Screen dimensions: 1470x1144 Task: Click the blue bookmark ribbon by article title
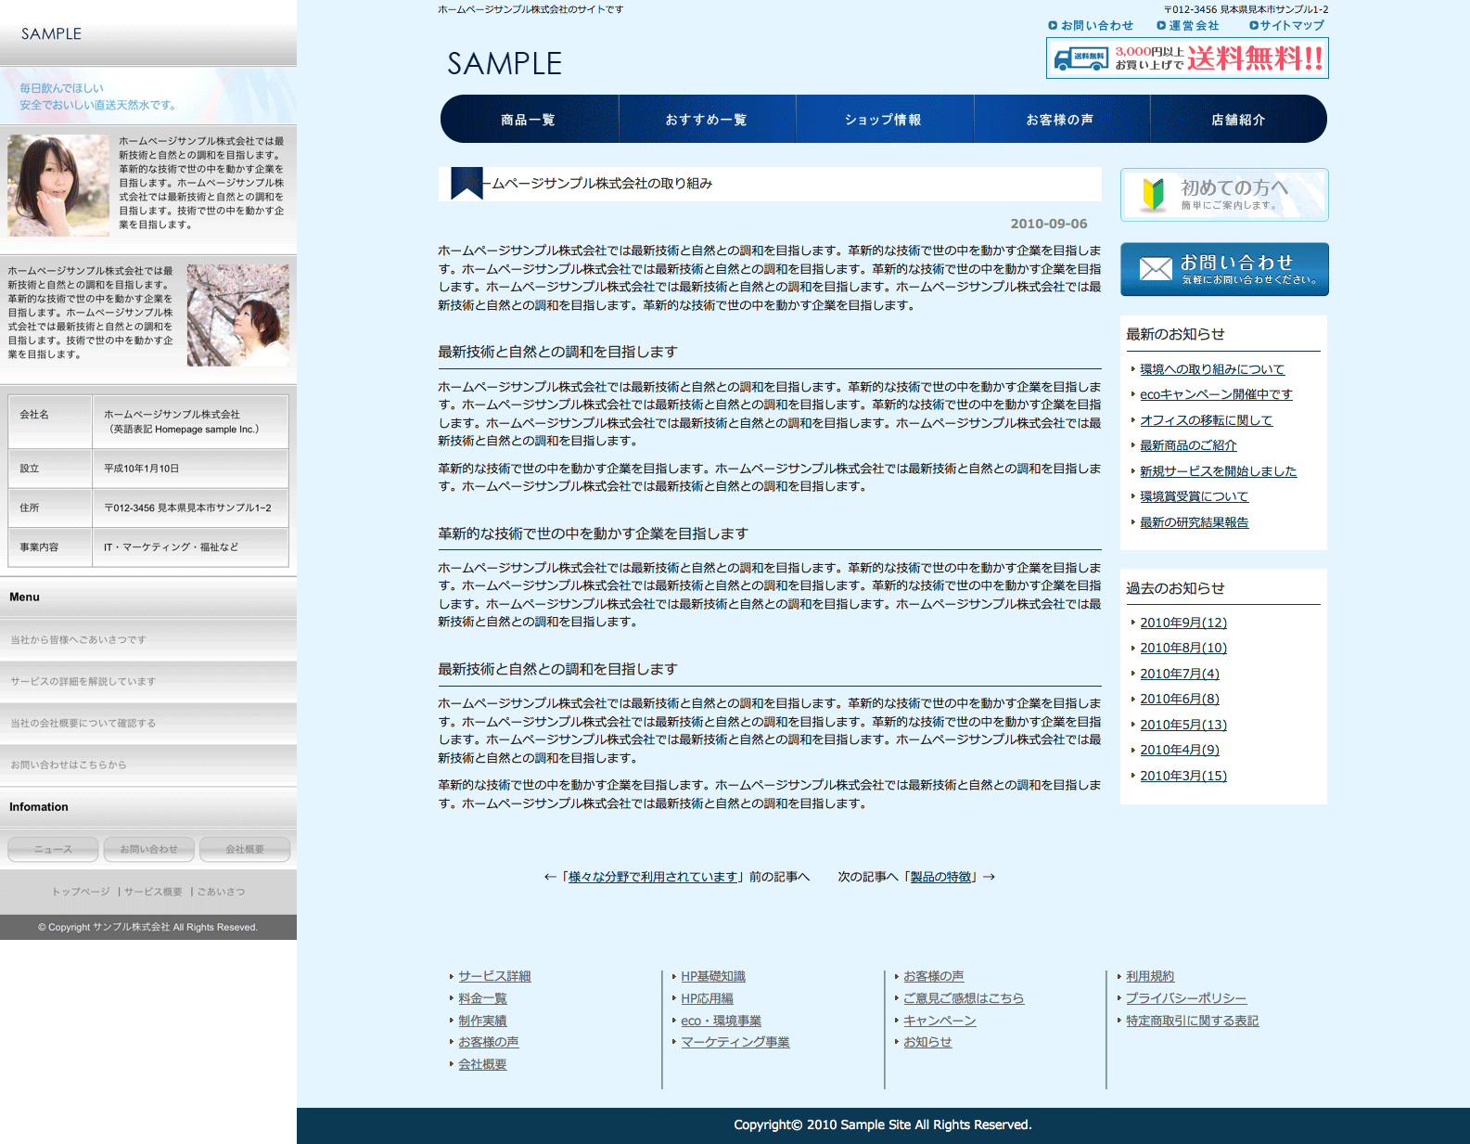coord(466,183)
